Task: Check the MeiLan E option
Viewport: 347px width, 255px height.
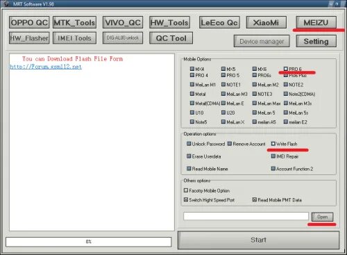Action: 223,103
